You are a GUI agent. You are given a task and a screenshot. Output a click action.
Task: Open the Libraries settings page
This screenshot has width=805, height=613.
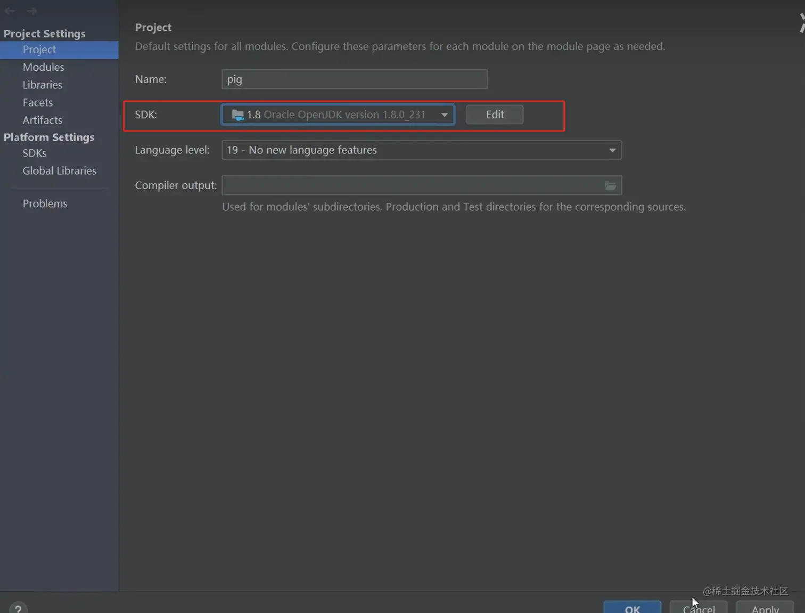(x=43, y=85)
